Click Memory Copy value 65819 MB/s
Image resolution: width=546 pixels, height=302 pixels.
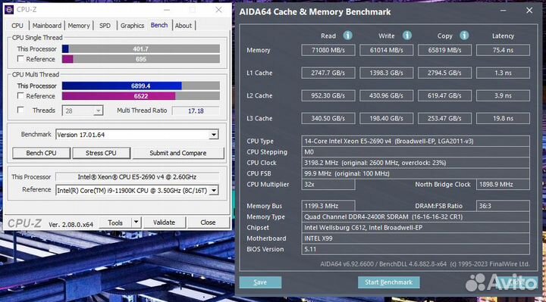444,50
